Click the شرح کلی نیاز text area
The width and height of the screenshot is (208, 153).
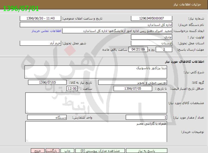click(x=96, y=72)
